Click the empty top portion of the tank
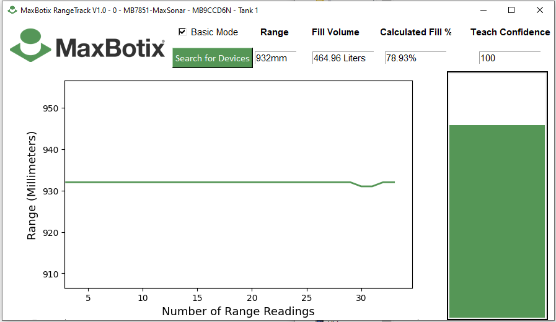The image size is (556, 322). click(x=496, y=98)
